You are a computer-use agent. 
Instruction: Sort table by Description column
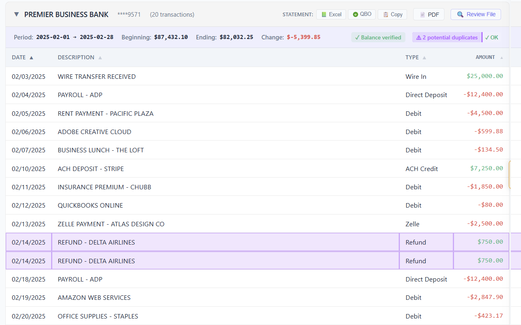[80, 57]
